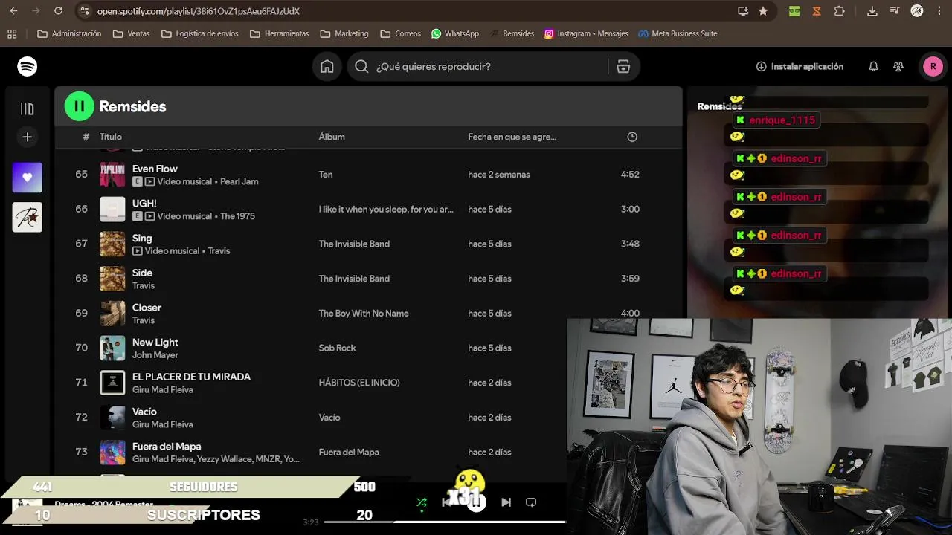
Task: Click the New Light album cover thumbnail
Action: coord(113,348)
